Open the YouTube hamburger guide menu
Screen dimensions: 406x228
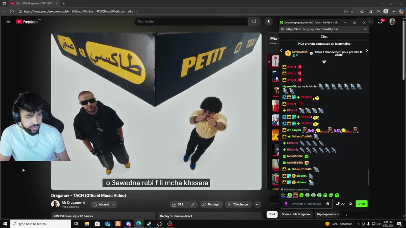(x=9, y=22)
